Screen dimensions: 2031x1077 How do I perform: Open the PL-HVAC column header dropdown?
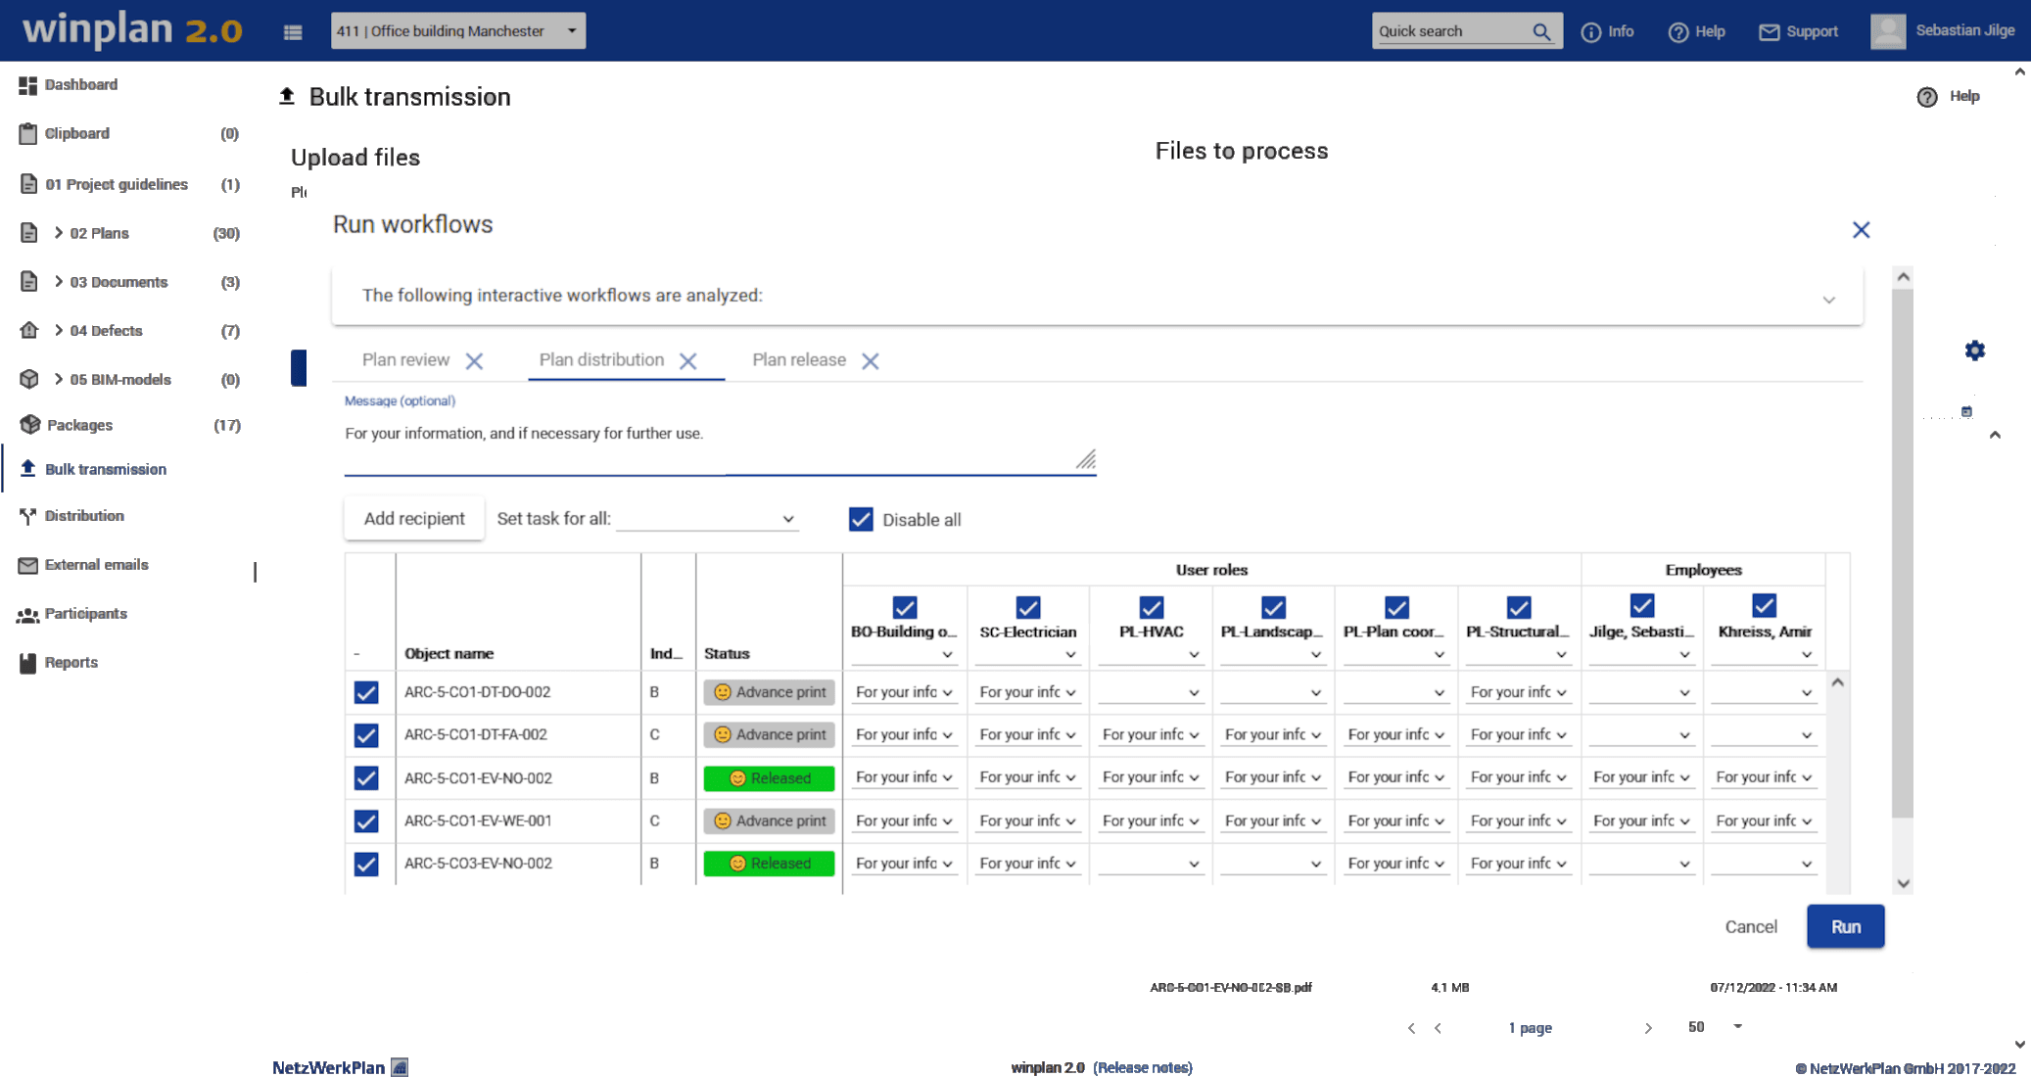1151,654
